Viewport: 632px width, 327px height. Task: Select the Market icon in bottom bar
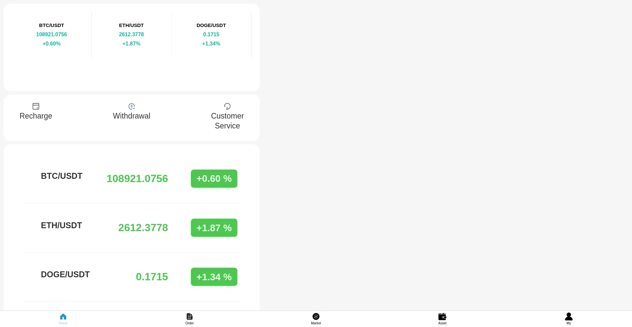316,316
